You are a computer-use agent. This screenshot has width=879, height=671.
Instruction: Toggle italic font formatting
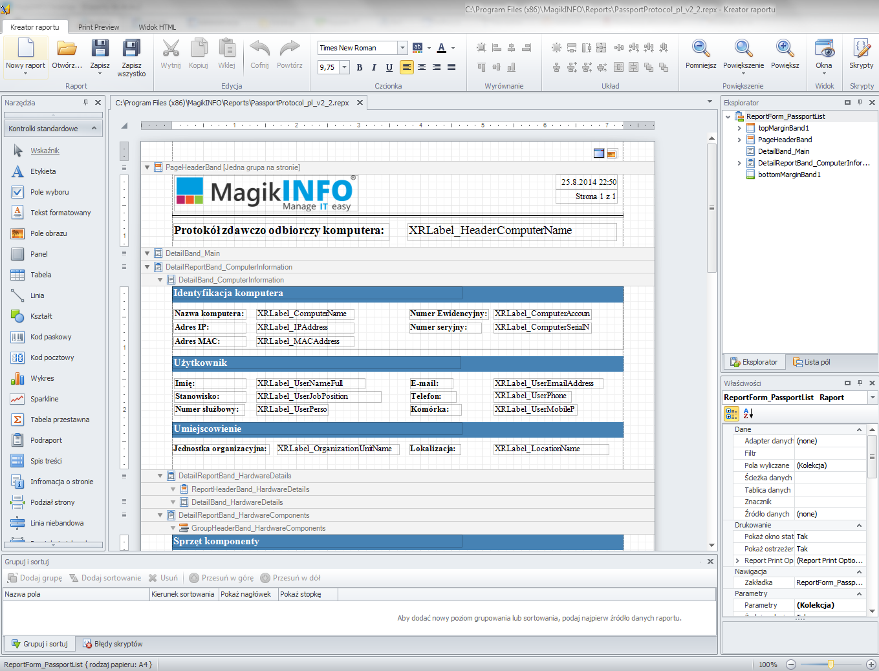[374, 67]
